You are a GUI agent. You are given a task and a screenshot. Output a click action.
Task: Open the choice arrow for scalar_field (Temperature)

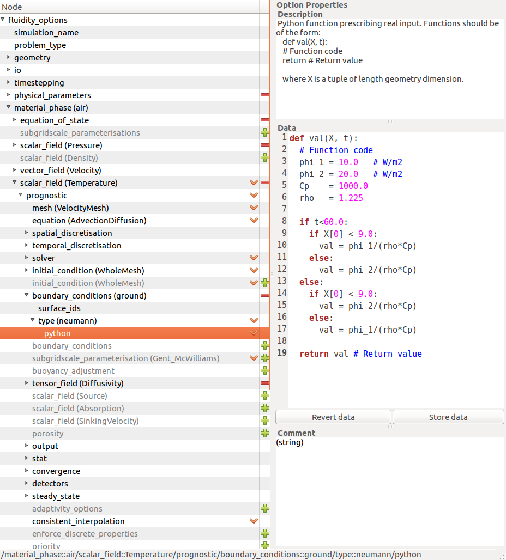pos(254,182)
